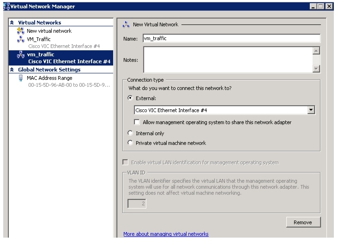
Task: Click the MAC range 00-15-5D-96-AB-00 text
Action: (69, 85)
